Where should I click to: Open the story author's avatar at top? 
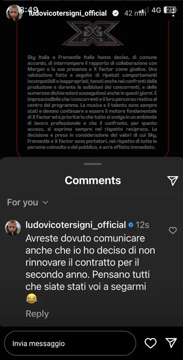[x=14, y=13]
